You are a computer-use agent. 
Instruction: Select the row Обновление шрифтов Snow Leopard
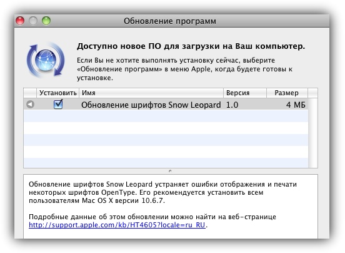[x=166, y=105]
